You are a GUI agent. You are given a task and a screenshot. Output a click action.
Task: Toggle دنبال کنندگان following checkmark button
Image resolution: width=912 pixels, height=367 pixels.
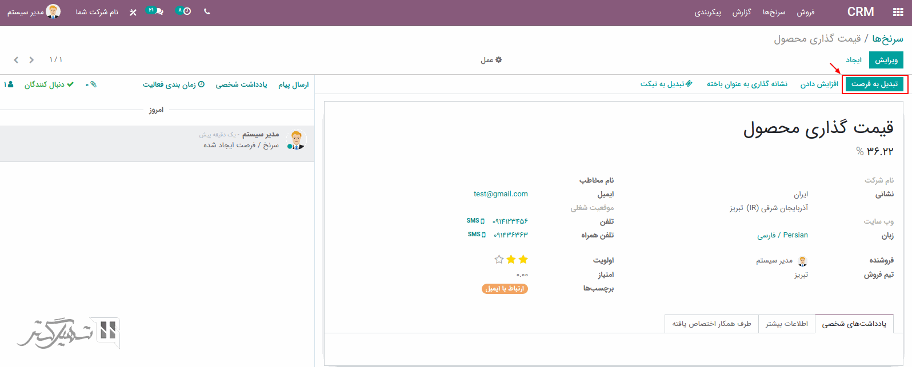49,84
